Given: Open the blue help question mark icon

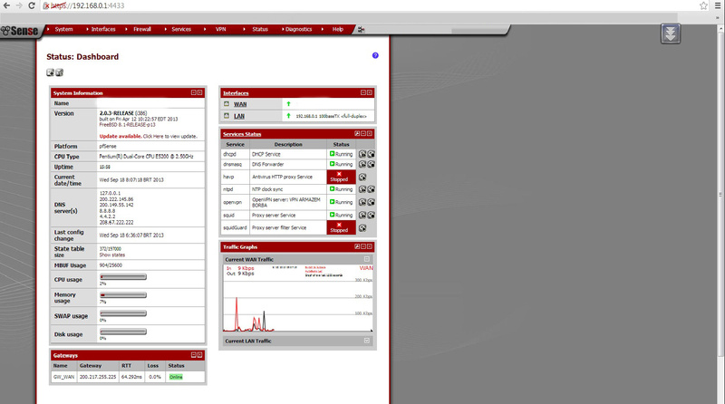Looking at the screenshot, I should click(375, 55).
